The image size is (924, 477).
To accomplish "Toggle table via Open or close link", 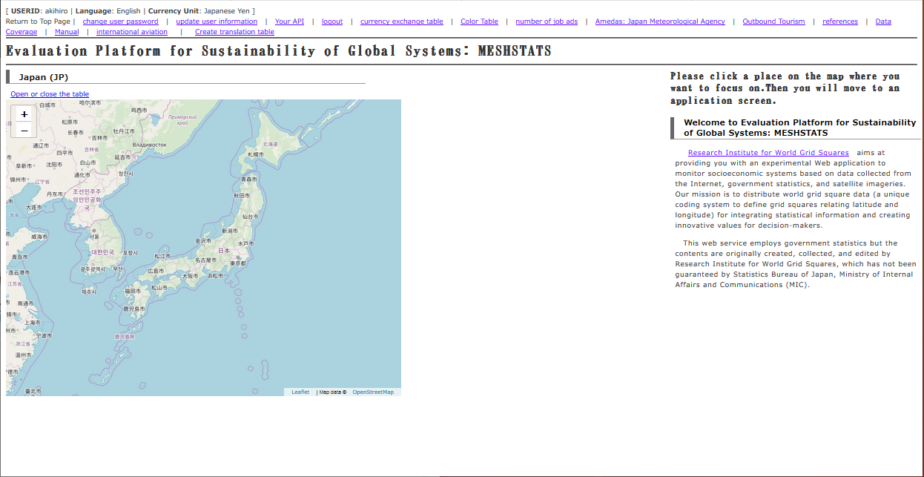I will [x=50, y=94].
